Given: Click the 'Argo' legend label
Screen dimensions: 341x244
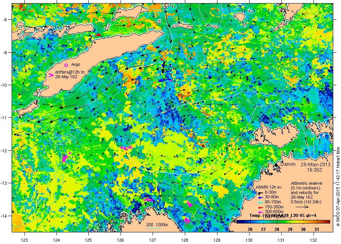Looking at the screenshot, I should click(76, 65).
